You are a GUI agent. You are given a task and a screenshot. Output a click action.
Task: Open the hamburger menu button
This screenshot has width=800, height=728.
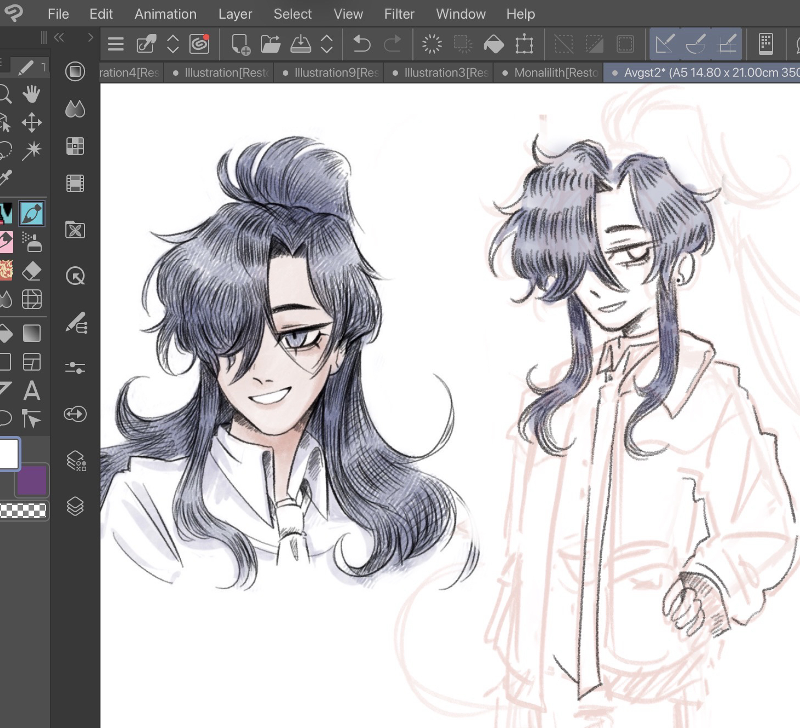pos(116,44)
